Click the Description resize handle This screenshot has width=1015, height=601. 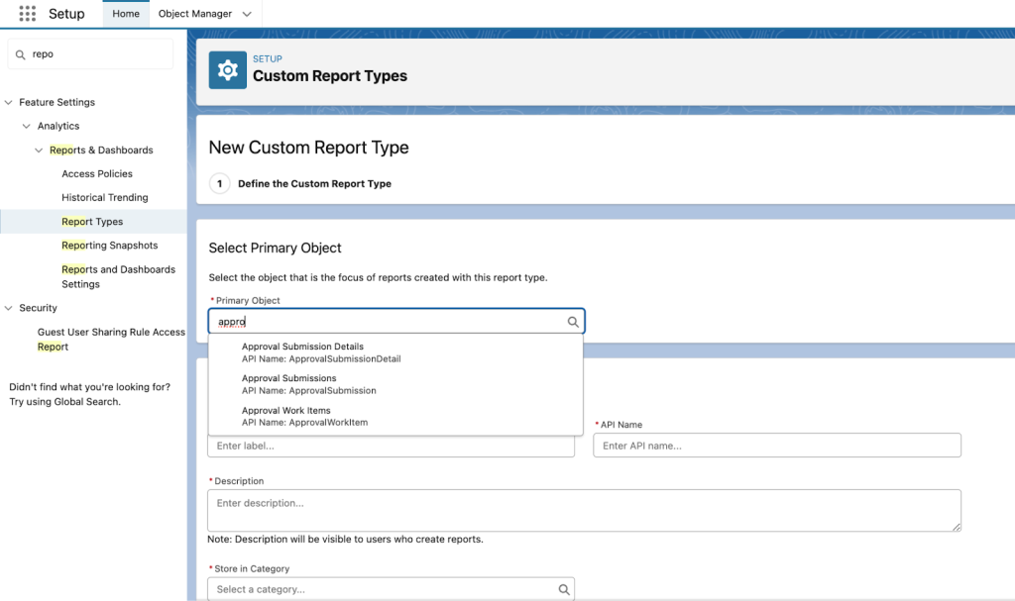(x=957, y=527)
